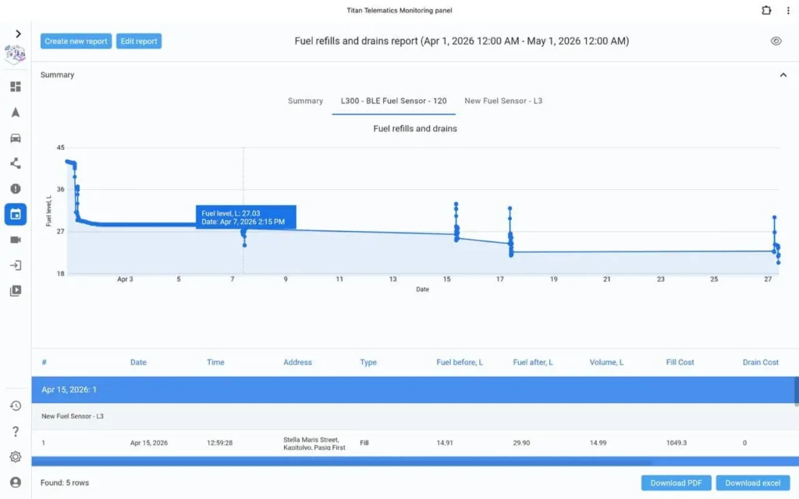Viewport: 799px width, 499px height.
Task: Click the company logo in the sidebar
Action: [x=16, y=54]
